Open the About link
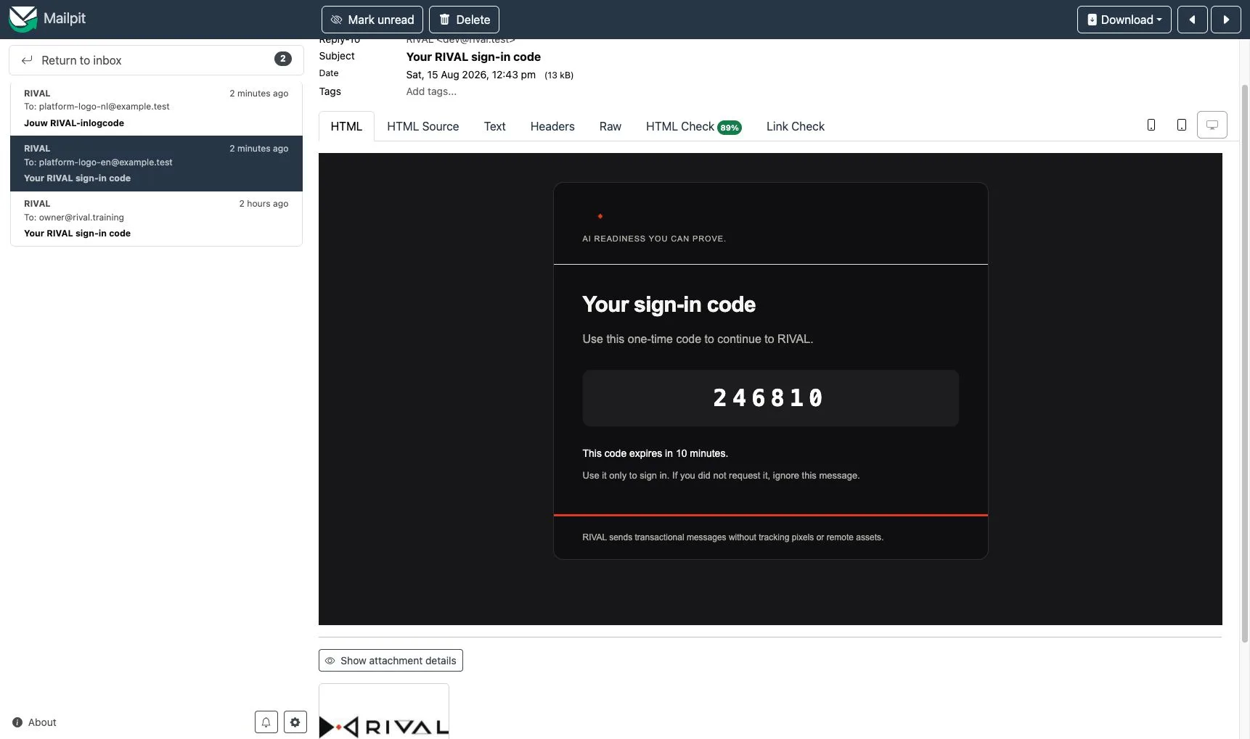The image size is (1250, 739). click(x=34, y=722)
